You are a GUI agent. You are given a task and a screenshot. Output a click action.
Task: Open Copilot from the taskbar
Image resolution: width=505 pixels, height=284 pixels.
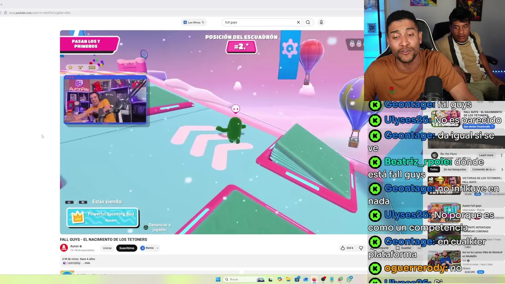280,279
